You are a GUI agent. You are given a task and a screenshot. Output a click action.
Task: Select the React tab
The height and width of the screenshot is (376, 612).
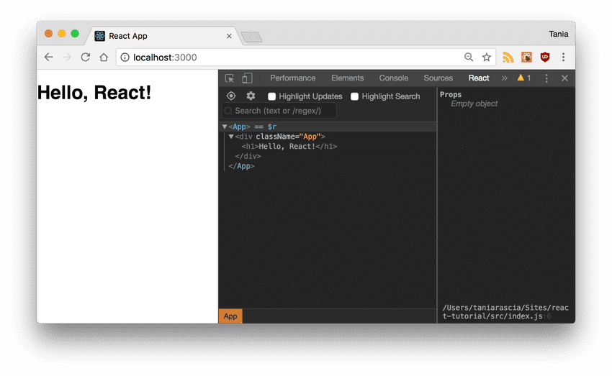click(479, 78)
